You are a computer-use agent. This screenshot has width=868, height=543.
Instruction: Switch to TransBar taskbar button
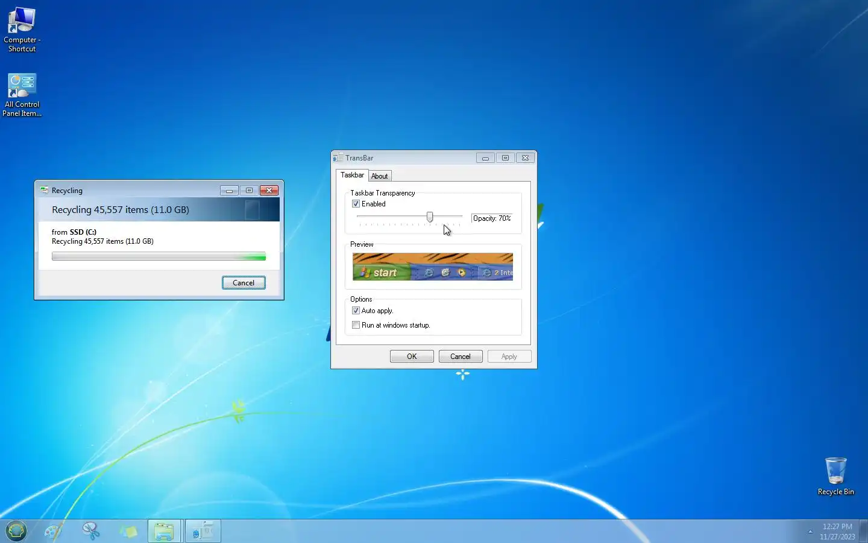[x=203, y=531]
